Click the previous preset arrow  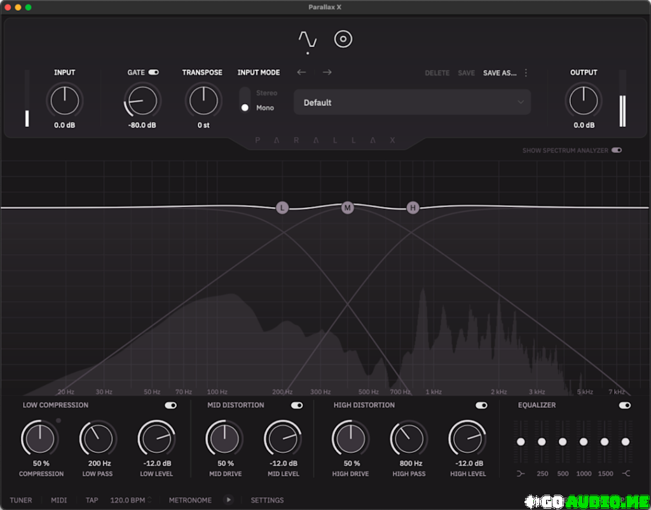tap(302, 72)
